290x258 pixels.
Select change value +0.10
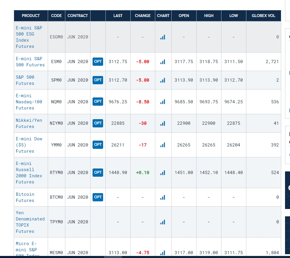[143, 173]
